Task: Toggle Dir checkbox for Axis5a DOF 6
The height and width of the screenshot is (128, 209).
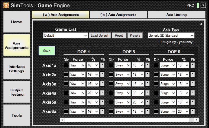Action: [156, 102]
